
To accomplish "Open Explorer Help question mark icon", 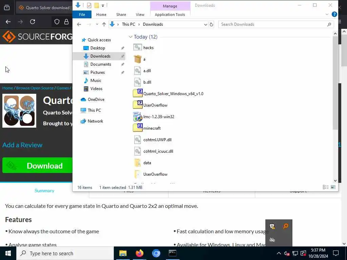I will click(x=334, y=14).
